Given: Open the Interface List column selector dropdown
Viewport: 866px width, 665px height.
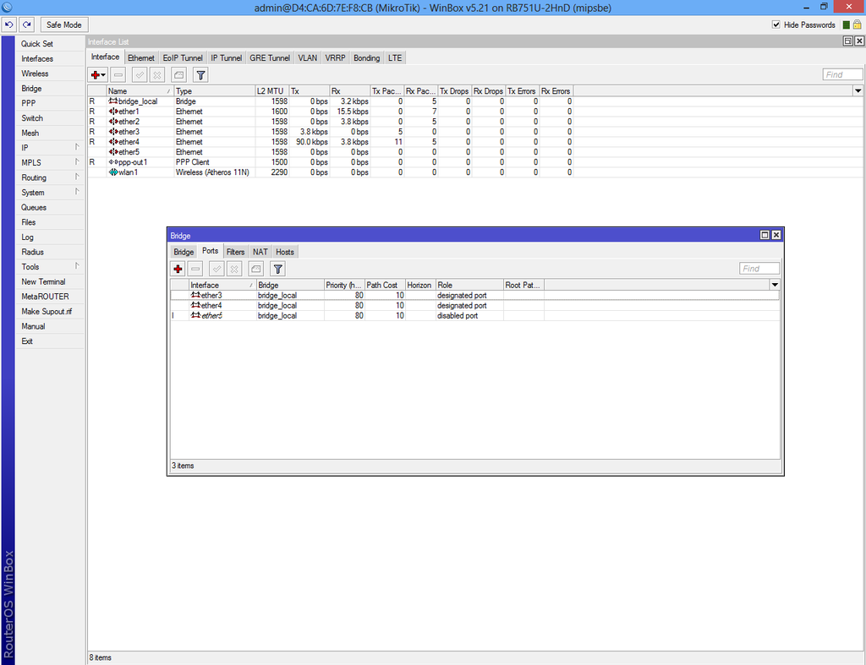Looking at the screenshot, I should [858, 90].
